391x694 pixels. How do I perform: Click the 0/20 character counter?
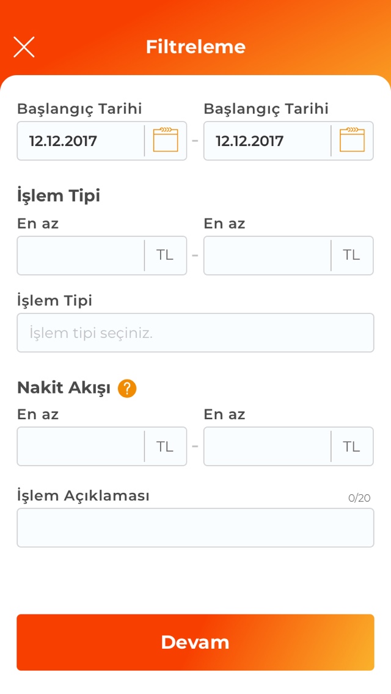(359, 498)
